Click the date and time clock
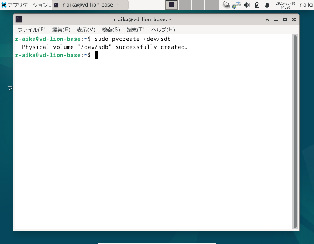This screenshot has width=314, height=244. pyautogui.click(x=286, y=5)
